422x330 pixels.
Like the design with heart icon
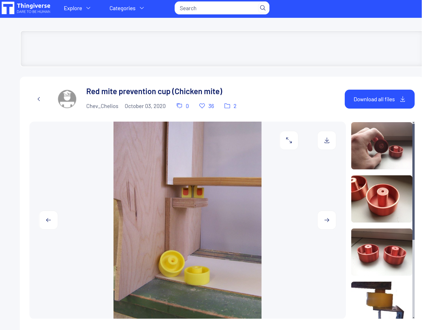(202, 106)
